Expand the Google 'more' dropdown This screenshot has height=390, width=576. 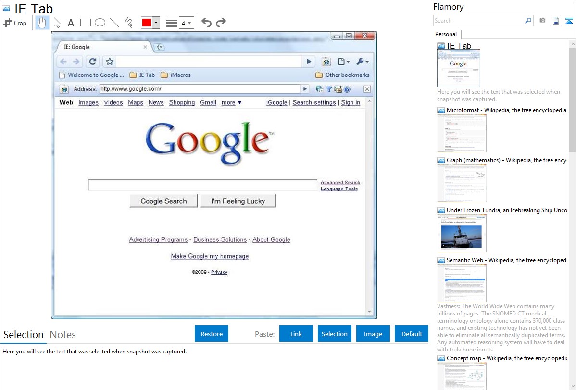pos(231,102)
